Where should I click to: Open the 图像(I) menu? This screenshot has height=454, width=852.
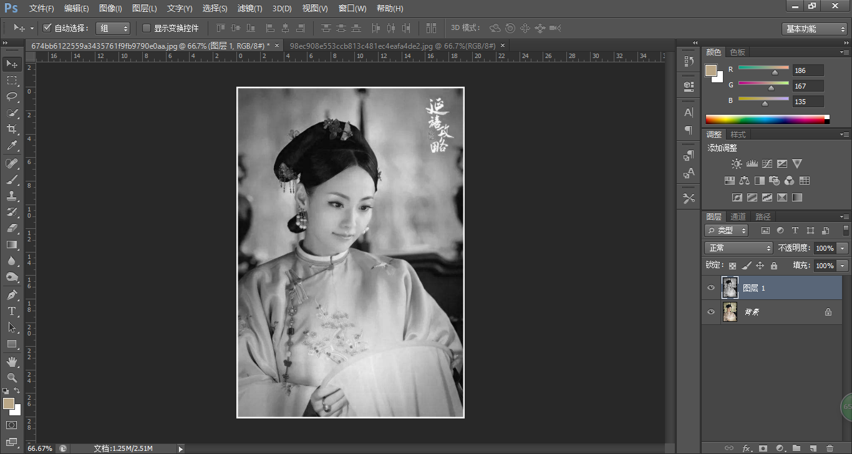click(111, 9)
